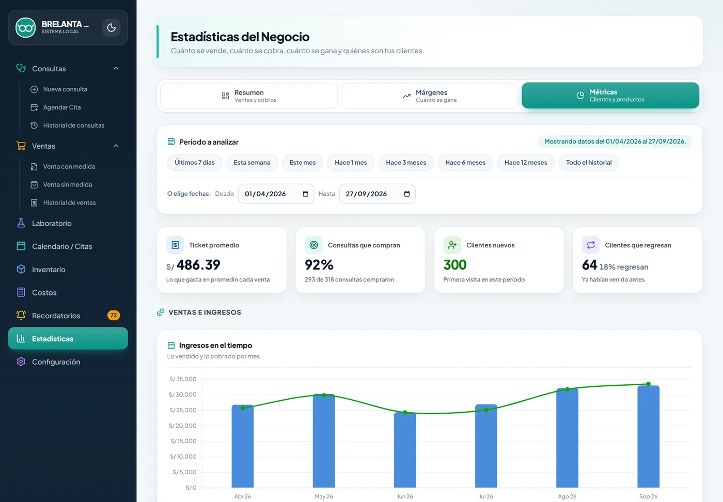Open Recordatorios page
The image size is (723, 502).
click(68, 316)
